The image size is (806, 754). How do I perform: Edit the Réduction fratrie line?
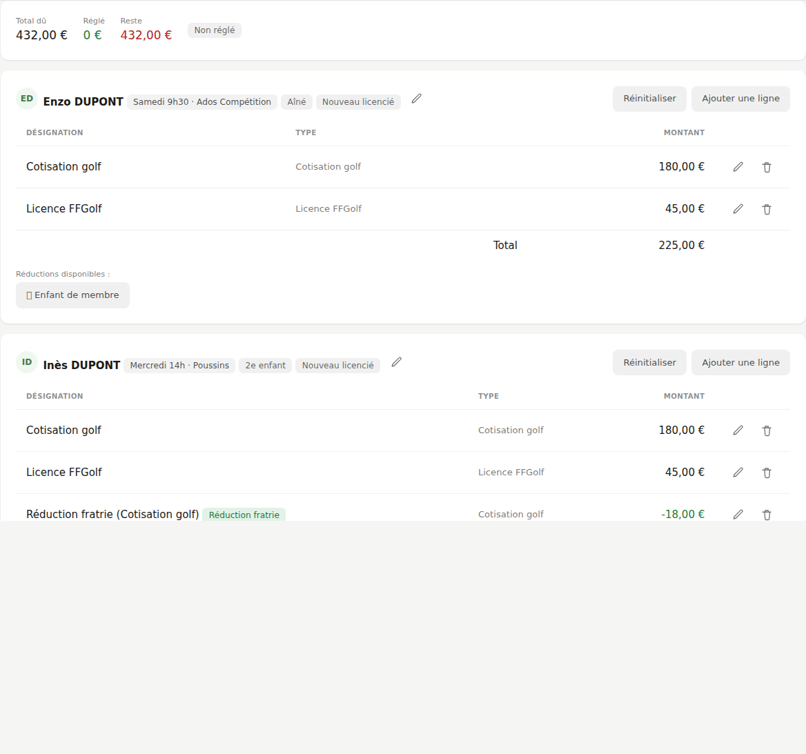point(738,515)
